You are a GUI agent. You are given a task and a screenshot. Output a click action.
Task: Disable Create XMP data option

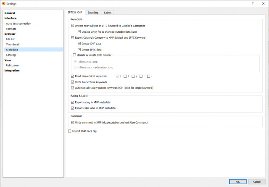click(79, 44)
